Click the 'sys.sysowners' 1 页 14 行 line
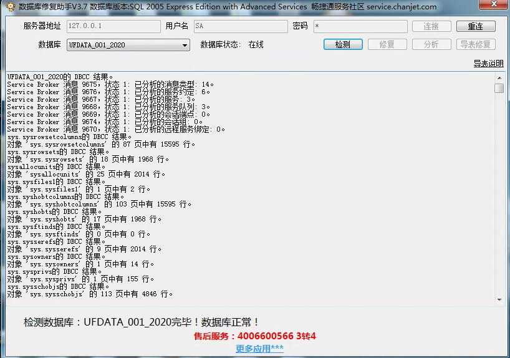This screenshot has width=510, height=358. (80, 264)
